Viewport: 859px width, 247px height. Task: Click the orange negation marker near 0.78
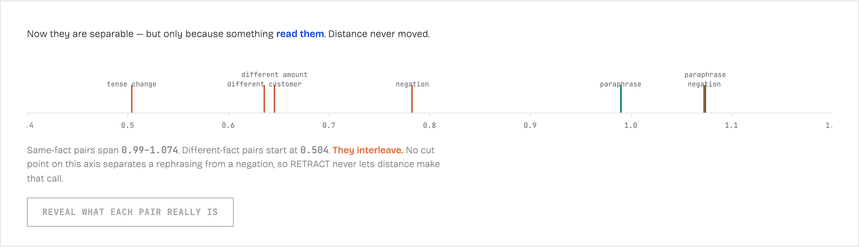tap(412, 99)
